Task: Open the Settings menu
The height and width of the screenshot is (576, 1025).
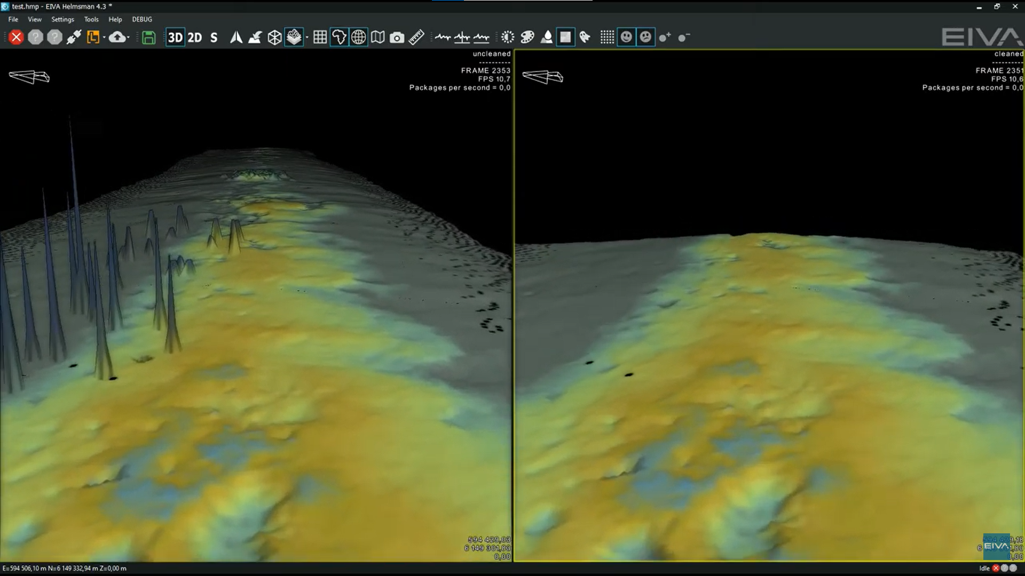Action: pyautogui.click(x=62, y=19)
